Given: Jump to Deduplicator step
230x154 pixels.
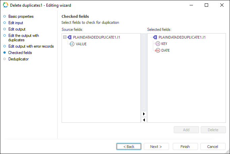Looking at the screenshot, I should (19, 59).
